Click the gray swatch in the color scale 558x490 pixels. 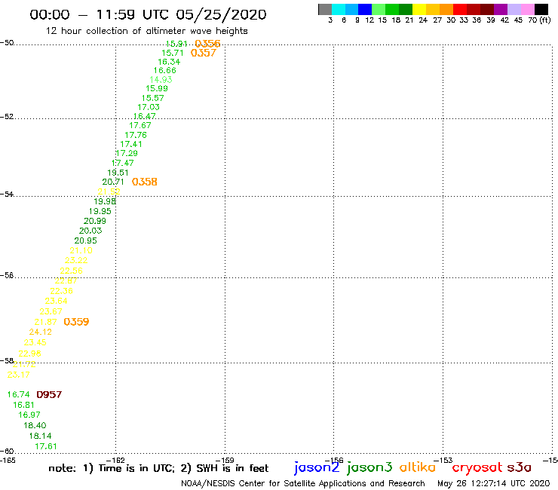coord(325,10)
